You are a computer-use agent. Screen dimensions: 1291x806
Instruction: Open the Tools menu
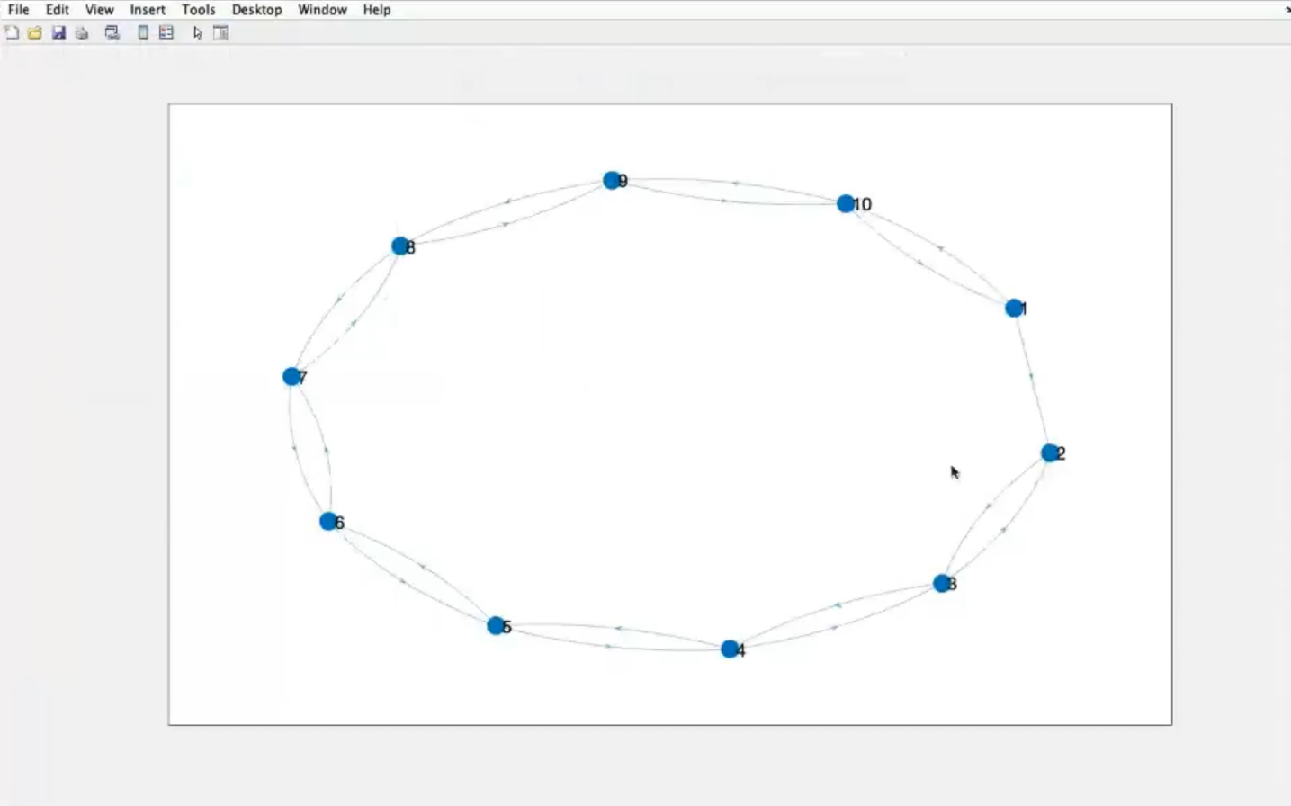pyautogui.click(x=198, y=10)
